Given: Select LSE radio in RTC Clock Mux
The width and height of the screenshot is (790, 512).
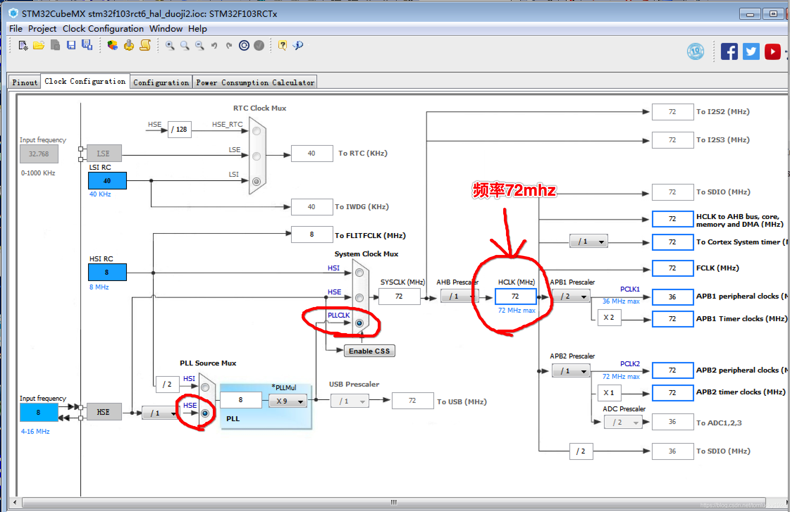Looking at the screenshot, I should [257, 156].
